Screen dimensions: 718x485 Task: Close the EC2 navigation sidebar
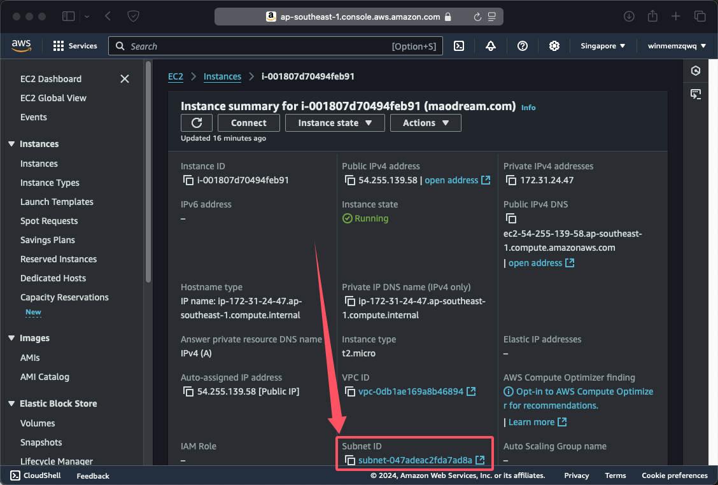coord(125,79)
